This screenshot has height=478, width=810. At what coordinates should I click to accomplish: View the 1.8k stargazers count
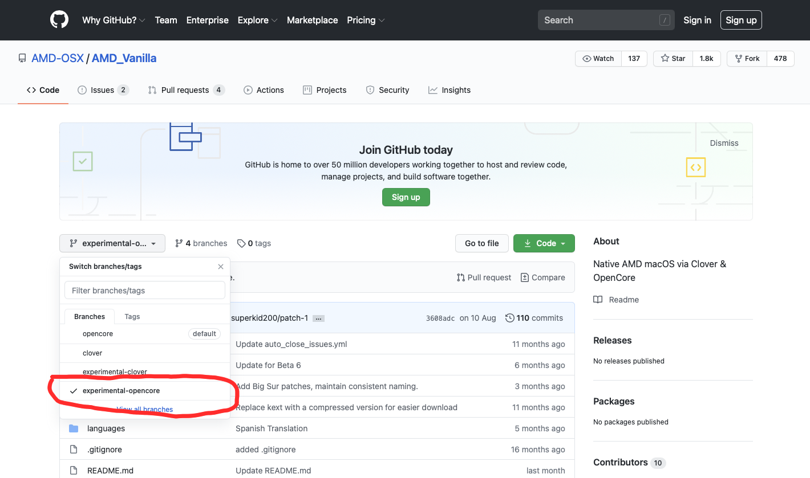tap(707, 59)
